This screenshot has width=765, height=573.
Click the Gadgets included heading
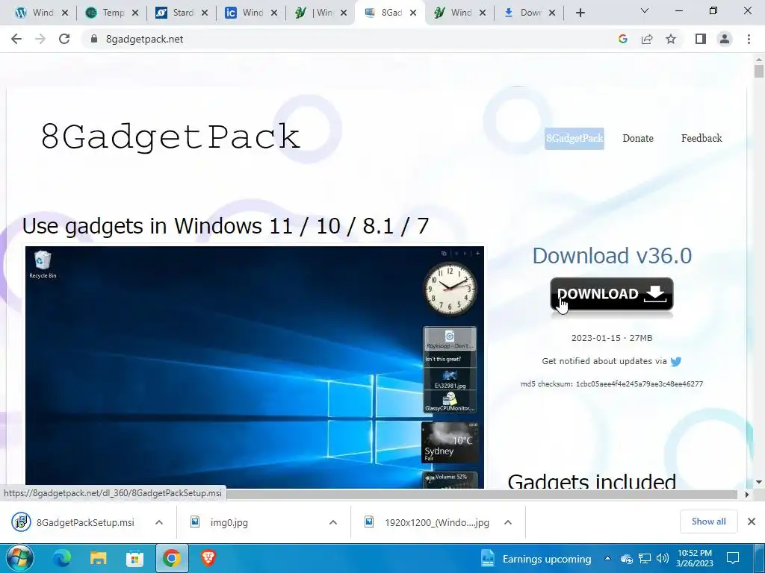(x=592, y=481)
